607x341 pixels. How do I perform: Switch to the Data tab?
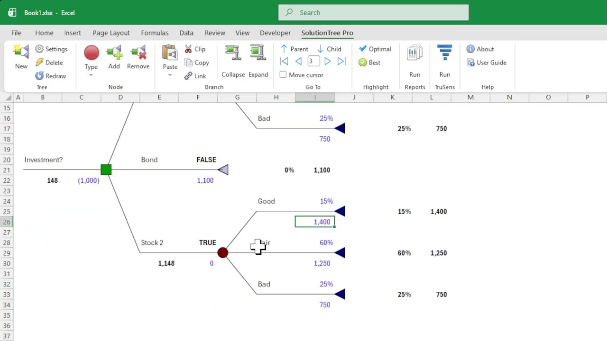186,33
